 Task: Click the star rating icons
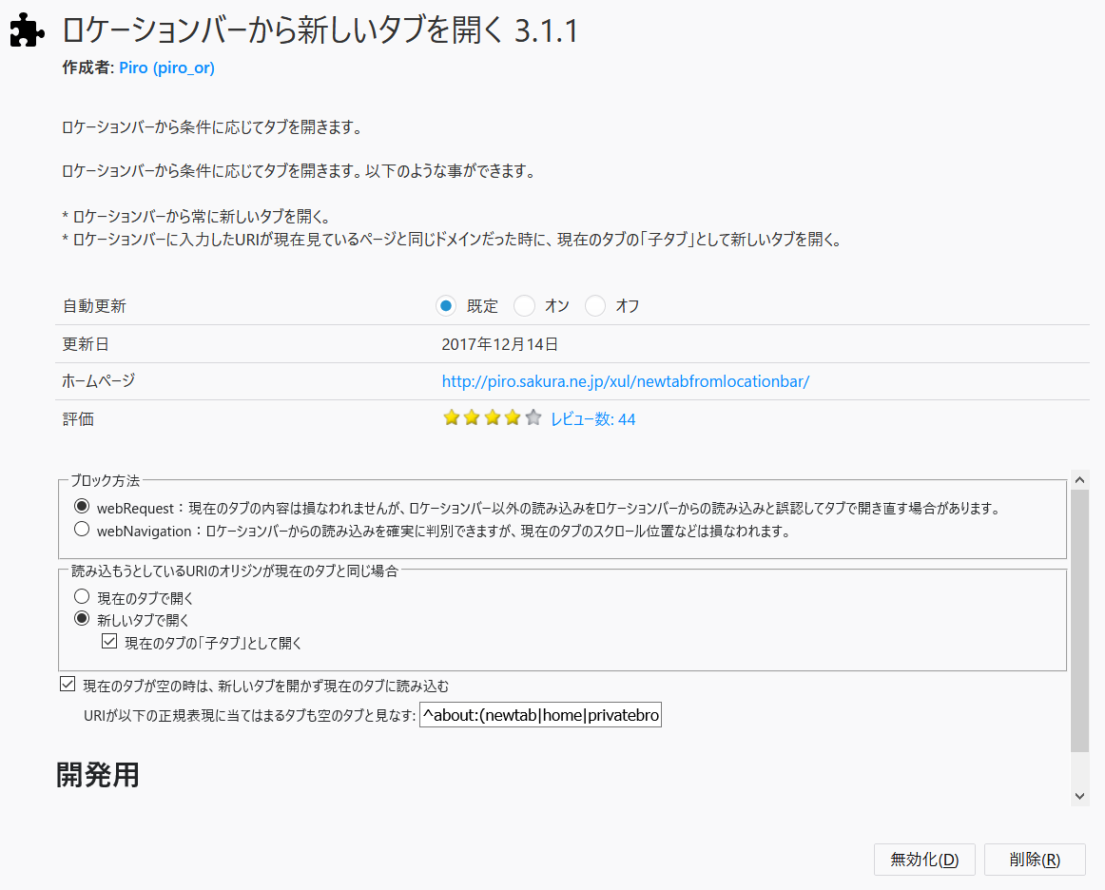(x=492, y=418)
